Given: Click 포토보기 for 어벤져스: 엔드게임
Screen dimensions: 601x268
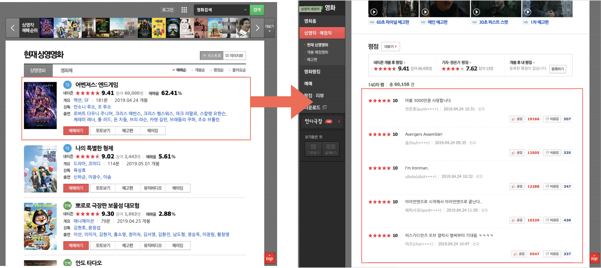Looking at the screenshot, I should (x=103, y=131).
